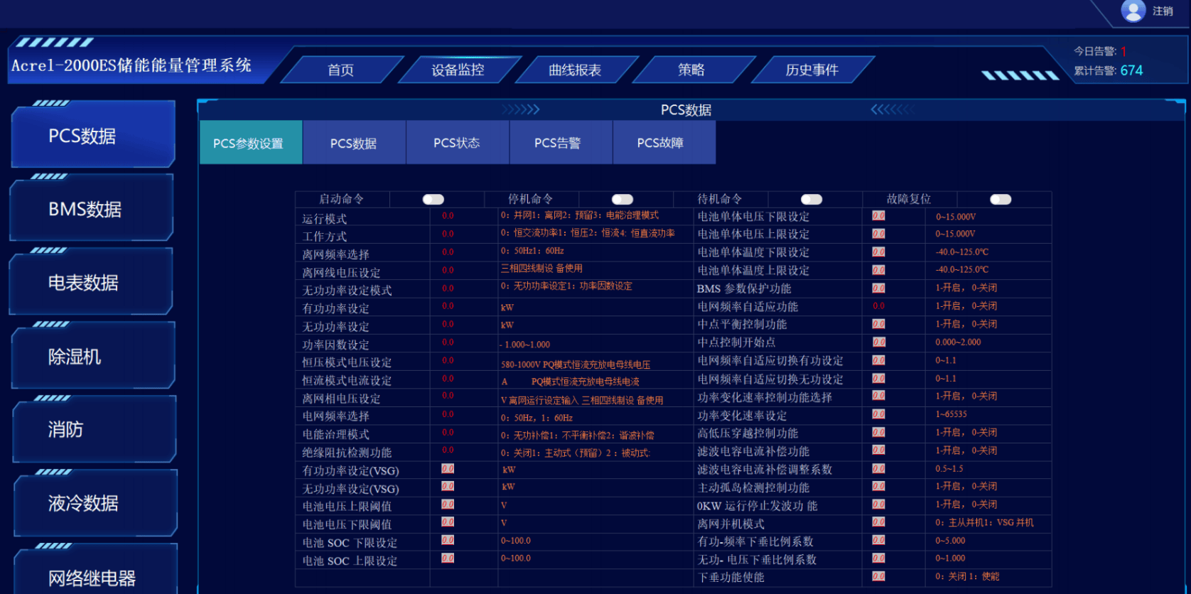The width and height of the screenshot is (1191, 594).
Task: Click the 电池 SOC 上限设定 value box
Action: coord(448,558)
